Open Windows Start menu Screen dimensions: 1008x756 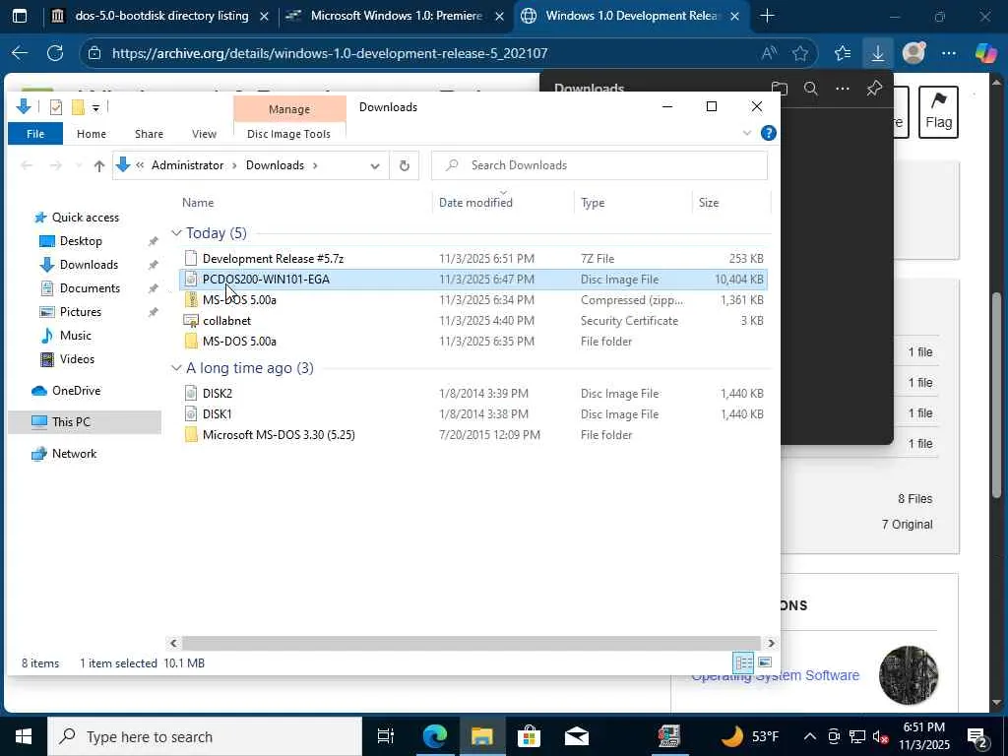pyautogui.click(x=24, y=736)
